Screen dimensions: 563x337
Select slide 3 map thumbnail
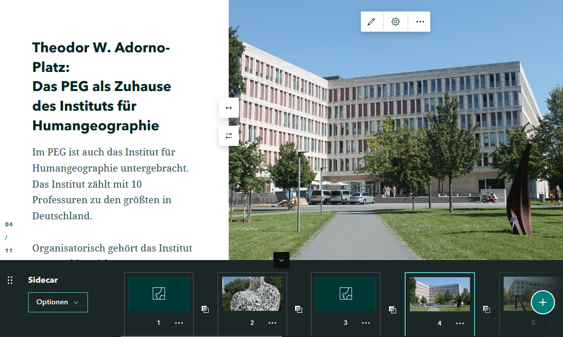click(346, 294)
